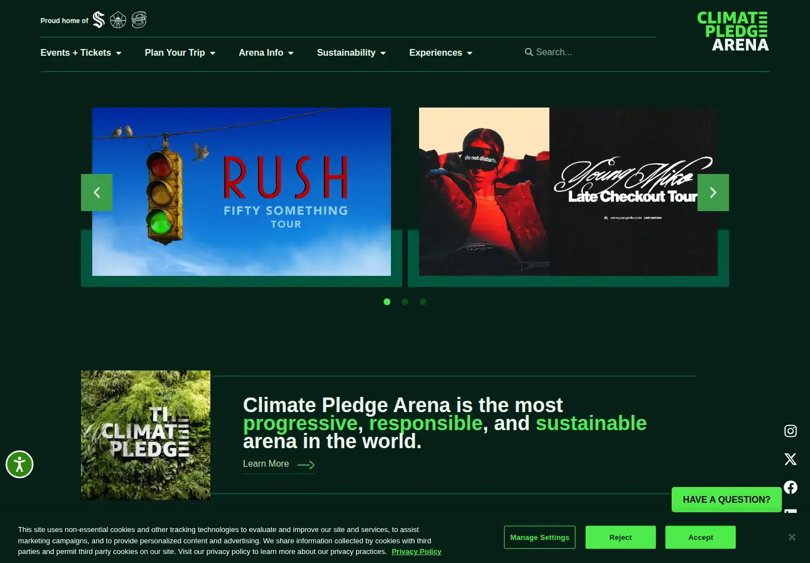Click the Learn More arrow icon
This screenshot has width=810, height=563.
(x=306, y=464)
